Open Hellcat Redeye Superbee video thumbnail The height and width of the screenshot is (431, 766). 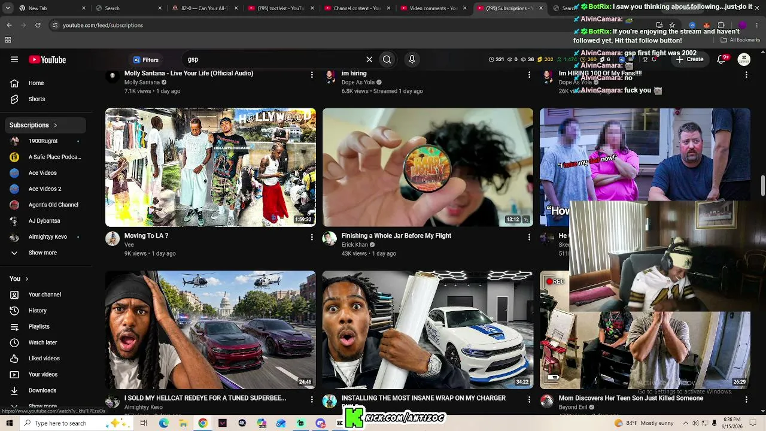pos(211,330)
